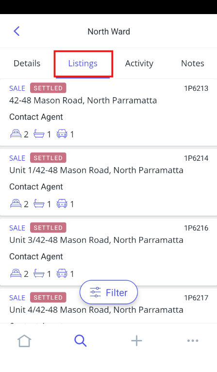Click the bathtub icon in listing 1P6214
This screenshot has height=372, width=217.
click(39, 203)
